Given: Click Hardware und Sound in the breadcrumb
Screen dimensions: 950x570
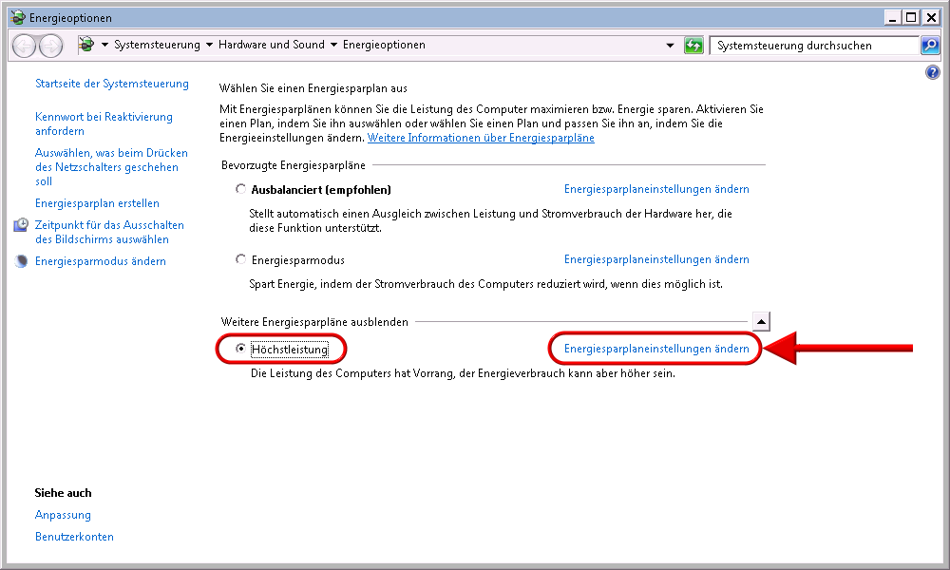Looking at the screenshot, I should point(271,46).
